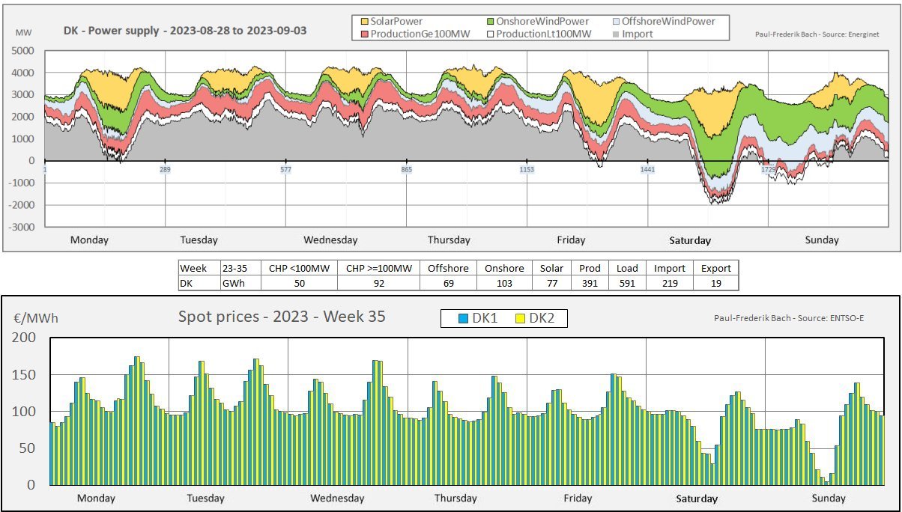Click the light blue OffshoreWindPower legend swatch
Screen dimensions: 902x512
[614, 22]
